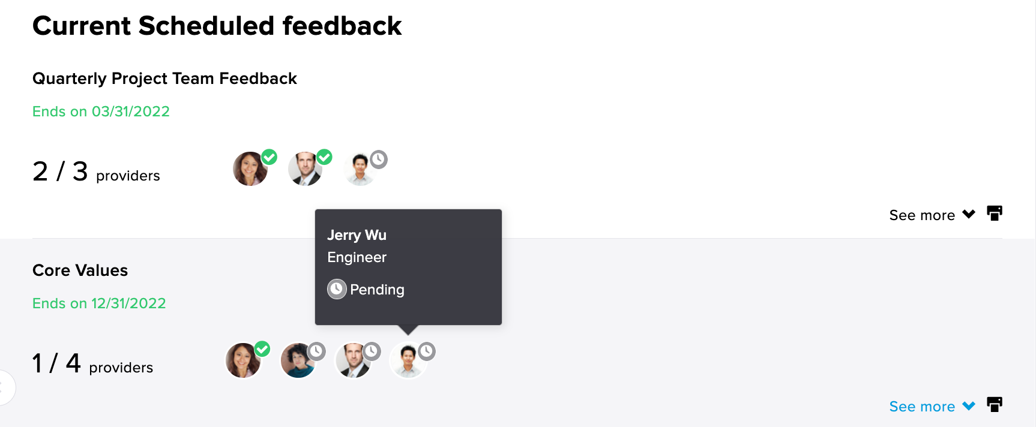Click the green checkmark on second Quarterly provider
The height and width of the screenshot is (427, 1036).
pyautogui.click(x=325, y=157)
